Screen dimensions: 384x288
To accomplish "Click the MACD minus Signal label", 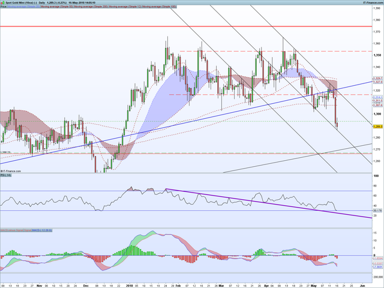I will 12,230.
